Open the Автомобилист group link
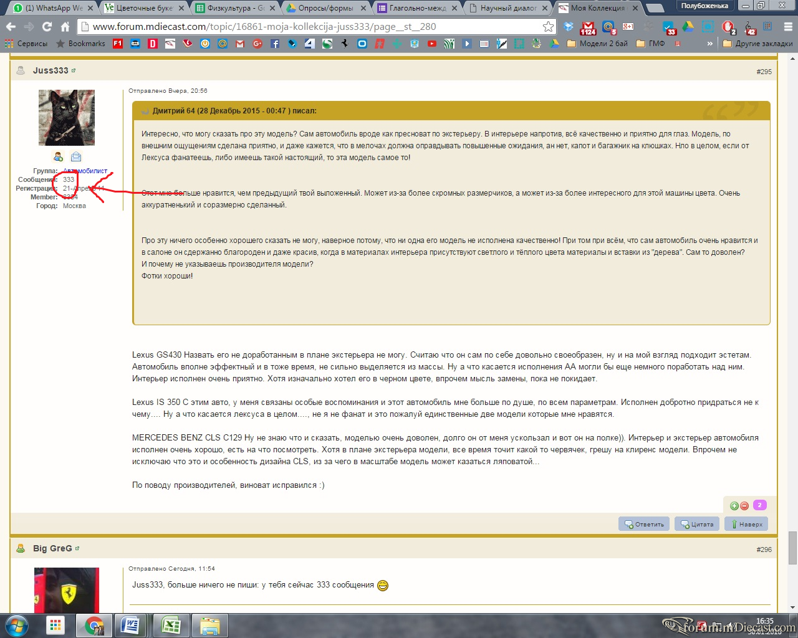The width and height of the screenshot is (798, 638). tap(85, 171)
